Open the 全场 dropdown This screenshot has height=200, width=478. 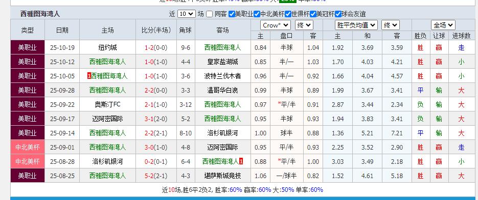443,25
